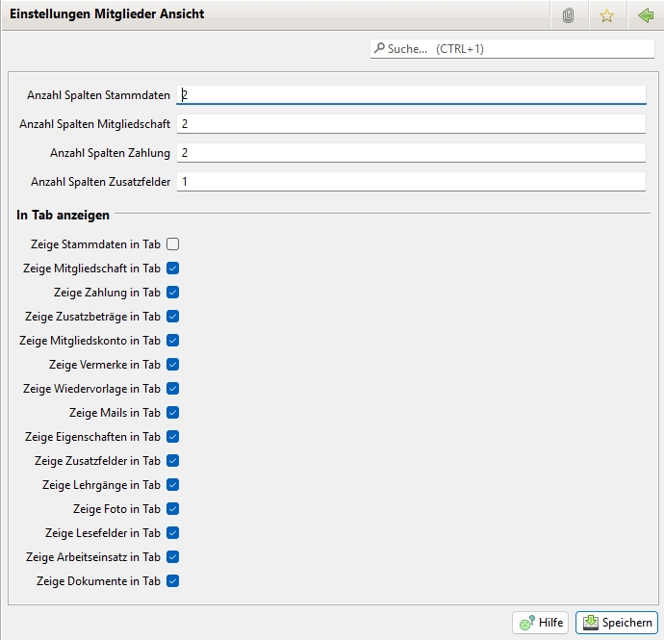Disable Zeige Zahlung in Tab checkbox
This screenshot has height=640, width=664.
[x=173, y=293]
